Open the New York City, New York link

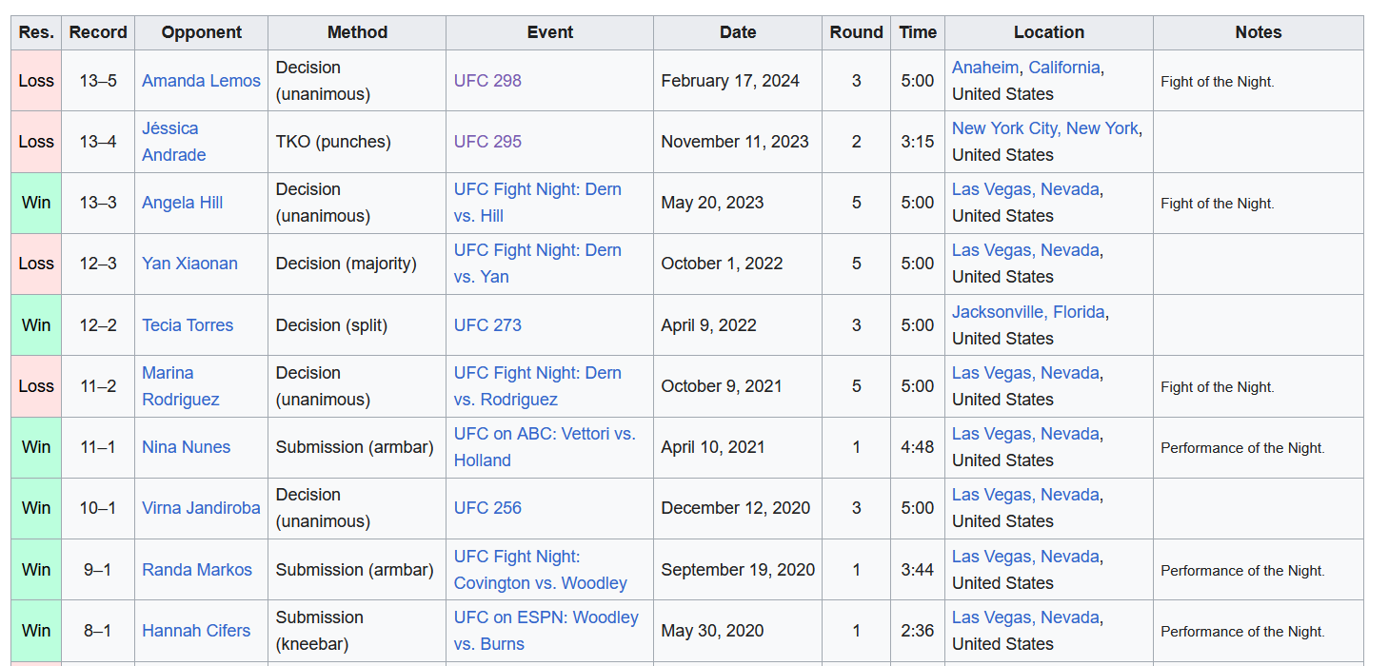pyautogui.click(x=1044, y=128)
